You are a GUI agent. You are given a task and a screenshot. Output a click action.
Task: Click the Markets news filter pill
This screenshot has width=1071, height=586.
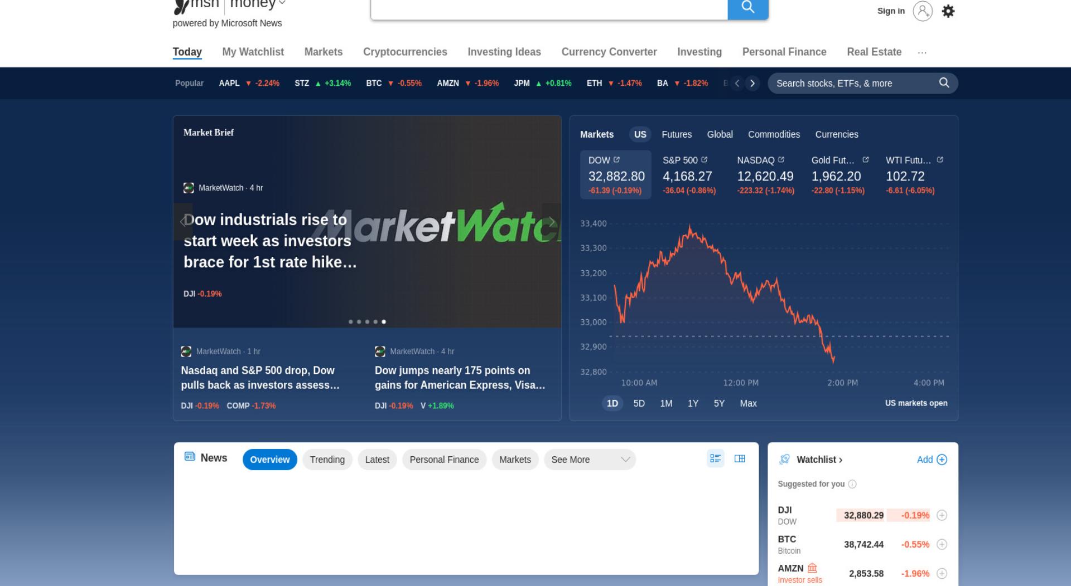click(x=515, y=460)
